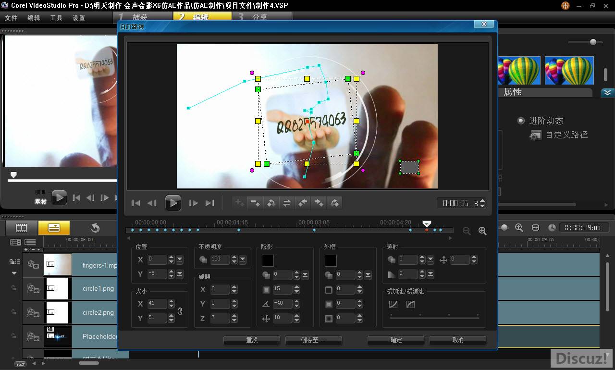Viewport: 615px width, 370px height.
Task: Toggle visibility of circle2.png overlay track
Action: (x=33, y=312)
